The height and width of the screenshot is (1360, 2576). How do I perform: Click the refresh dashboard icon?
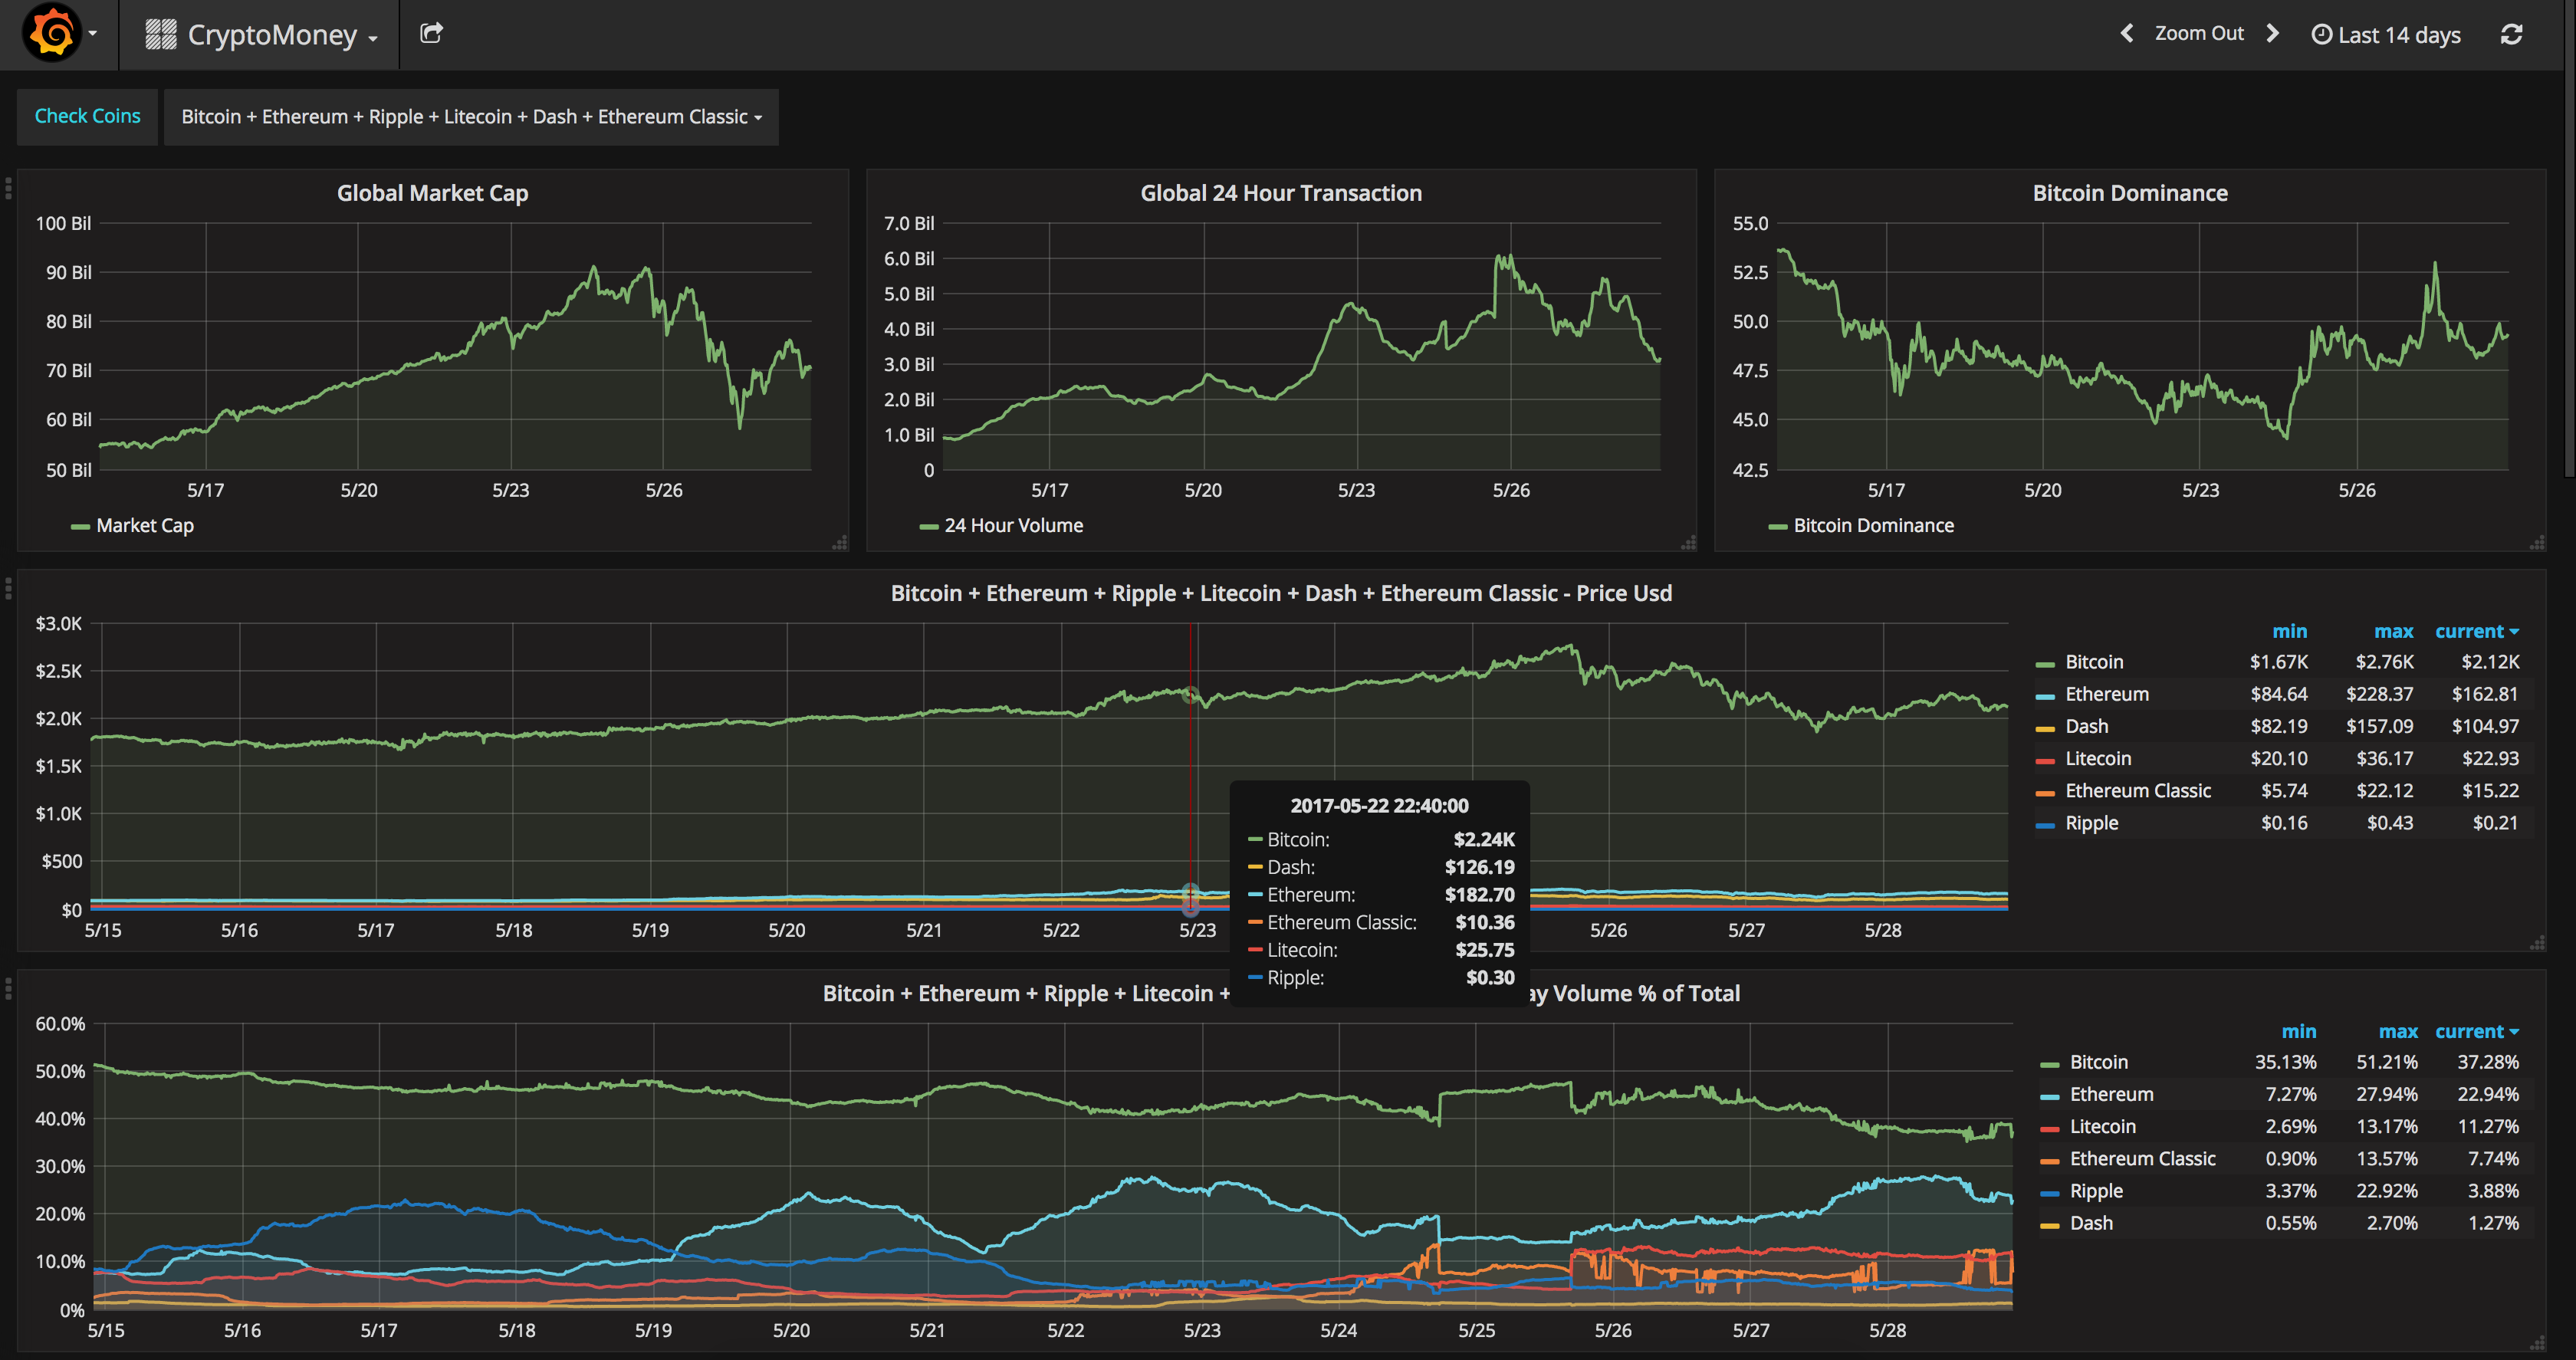coord(2511,34)
